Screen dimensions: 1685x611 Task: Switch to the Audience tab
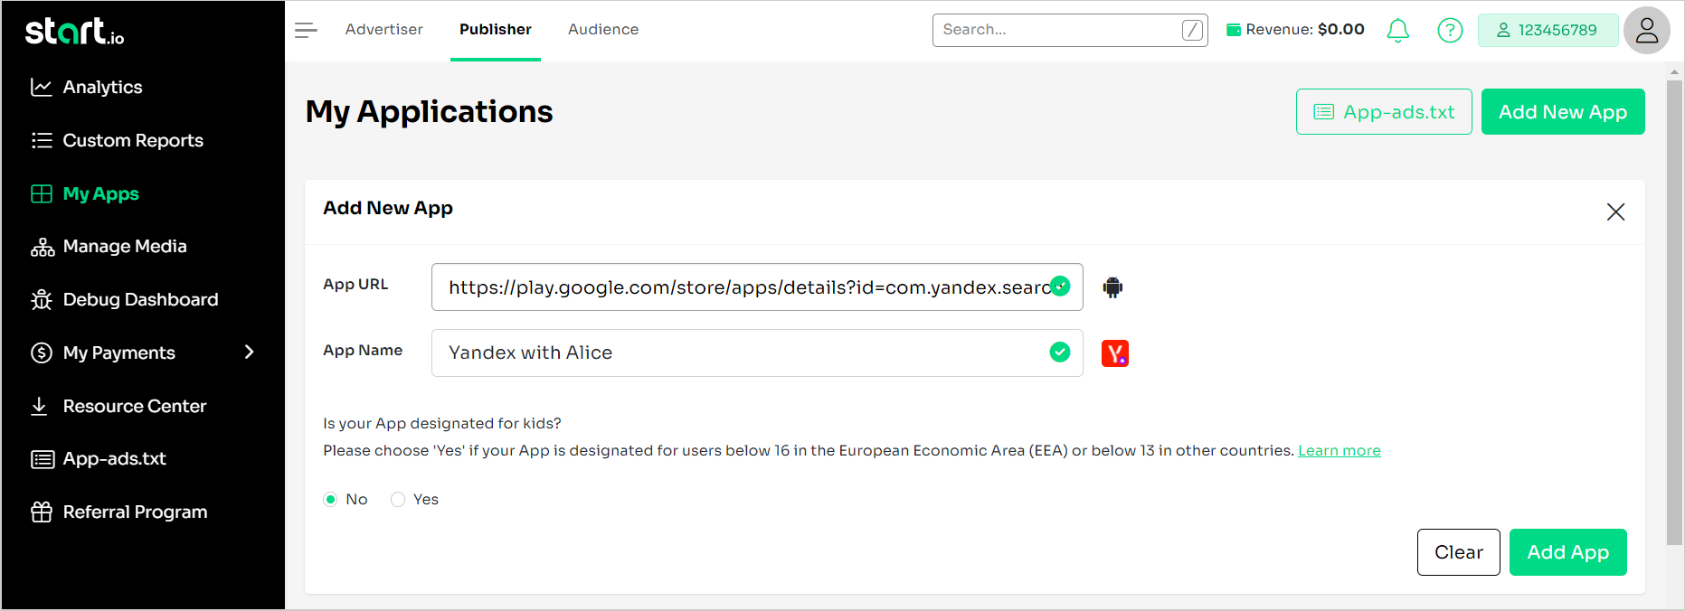tap(602, 30)
